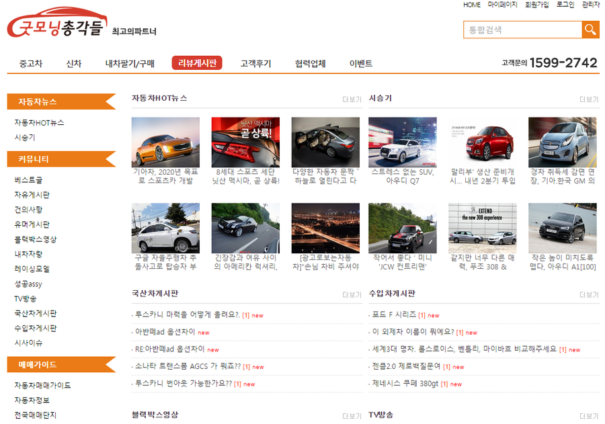The height and width of the screenshot is (424, 605).
Task: Open the 고객후기 menu item
Action: pos(256,63)
